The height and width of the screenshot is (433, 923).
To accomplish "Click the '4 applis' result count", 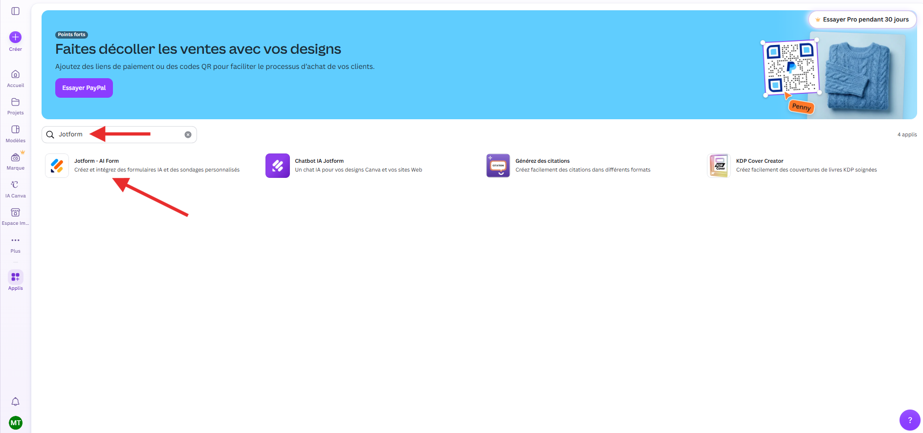I will (907, 134).
